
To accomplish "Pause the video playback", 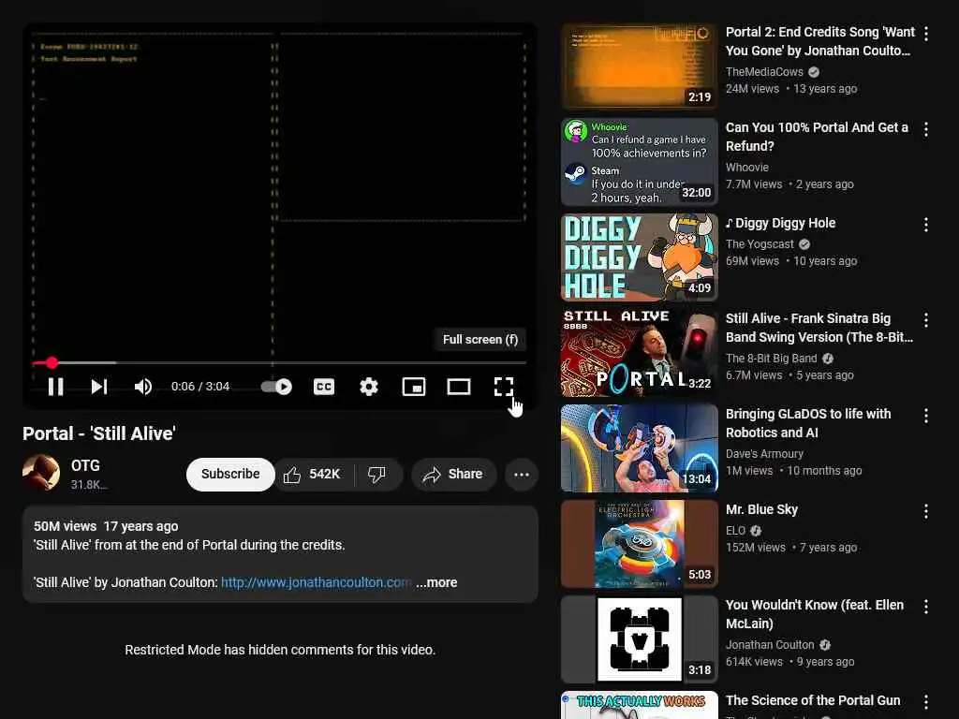I will tap(55, 387).
